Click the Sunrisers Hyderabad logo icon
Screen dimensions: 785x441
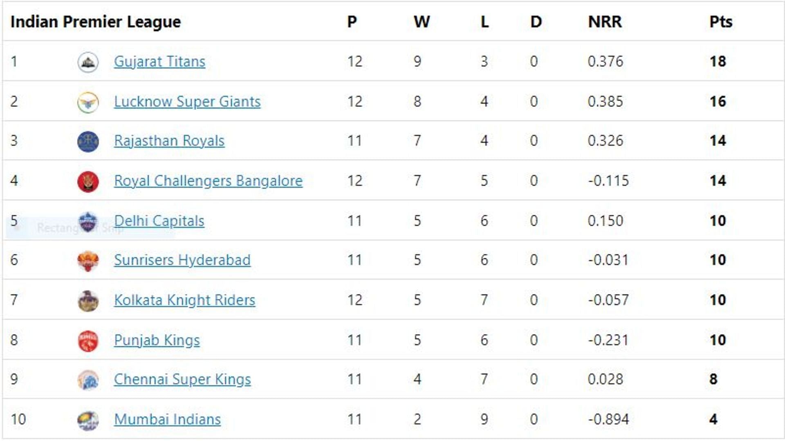click(x=88, y=261)
